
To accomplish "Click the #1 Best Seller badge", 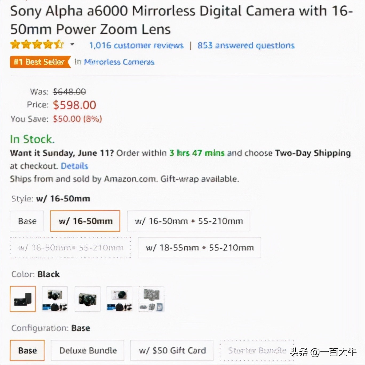I will coord(40,62).
